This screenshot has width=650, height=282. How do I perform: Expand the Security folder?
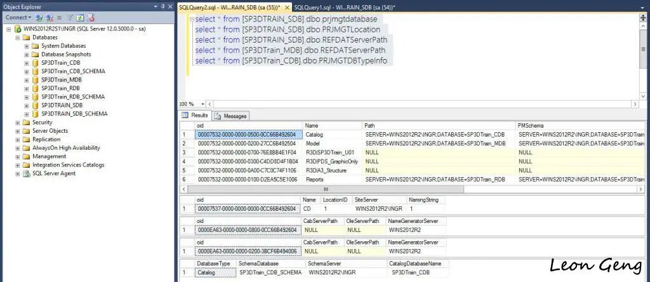[18, 123]
